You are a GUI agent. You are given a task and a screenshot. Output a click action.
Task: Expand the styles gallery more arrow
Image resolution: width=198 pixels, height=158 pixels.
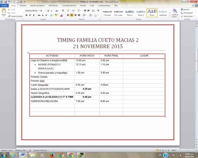click(170, 16)
